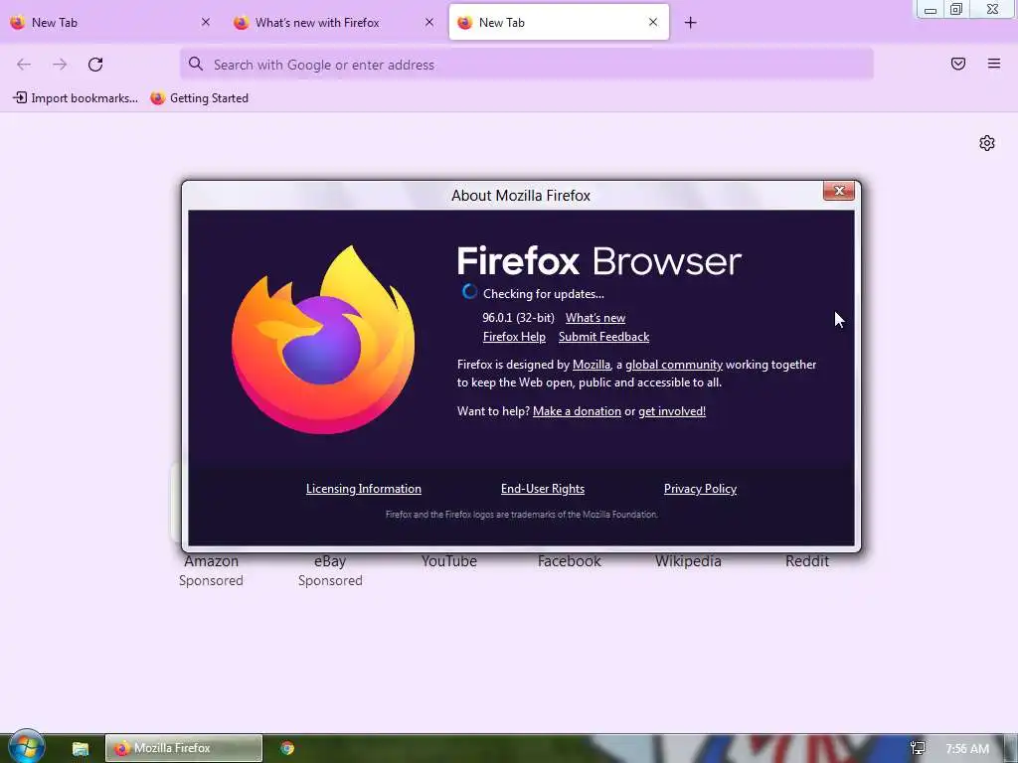This screenshot has width=1018, height=763.
Task: Open Windows Explorer from the taskbar
Action: (80, 749)
